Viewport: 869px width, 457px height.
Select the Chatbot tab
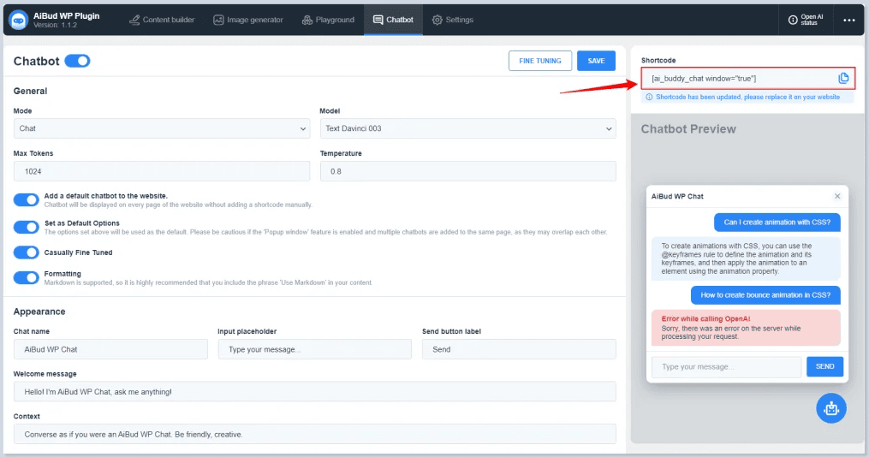point(393,20)
